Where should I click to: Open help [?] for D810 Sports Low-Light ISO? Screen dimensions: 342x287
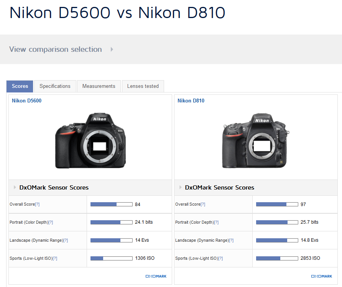pos(220,258)
